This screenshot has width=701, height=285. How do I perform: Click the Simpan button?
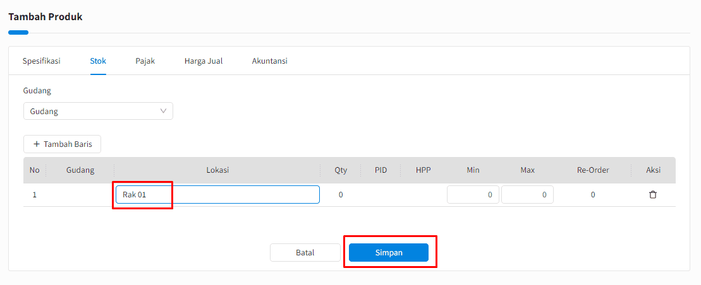pyautogui.click(x=389, y=252)
